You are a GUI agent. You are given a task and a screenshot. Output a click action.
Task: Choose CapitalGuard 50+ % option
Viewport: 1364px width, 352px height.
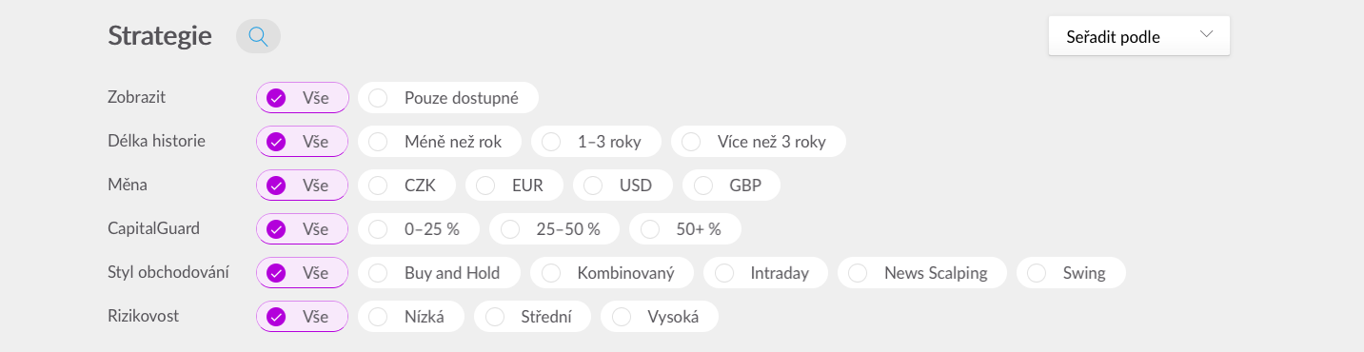(x=685, y=229)
